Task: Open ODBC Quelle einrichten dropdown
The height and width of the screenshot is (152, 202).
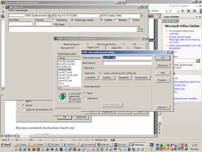Action: click(x=49, y=16)
